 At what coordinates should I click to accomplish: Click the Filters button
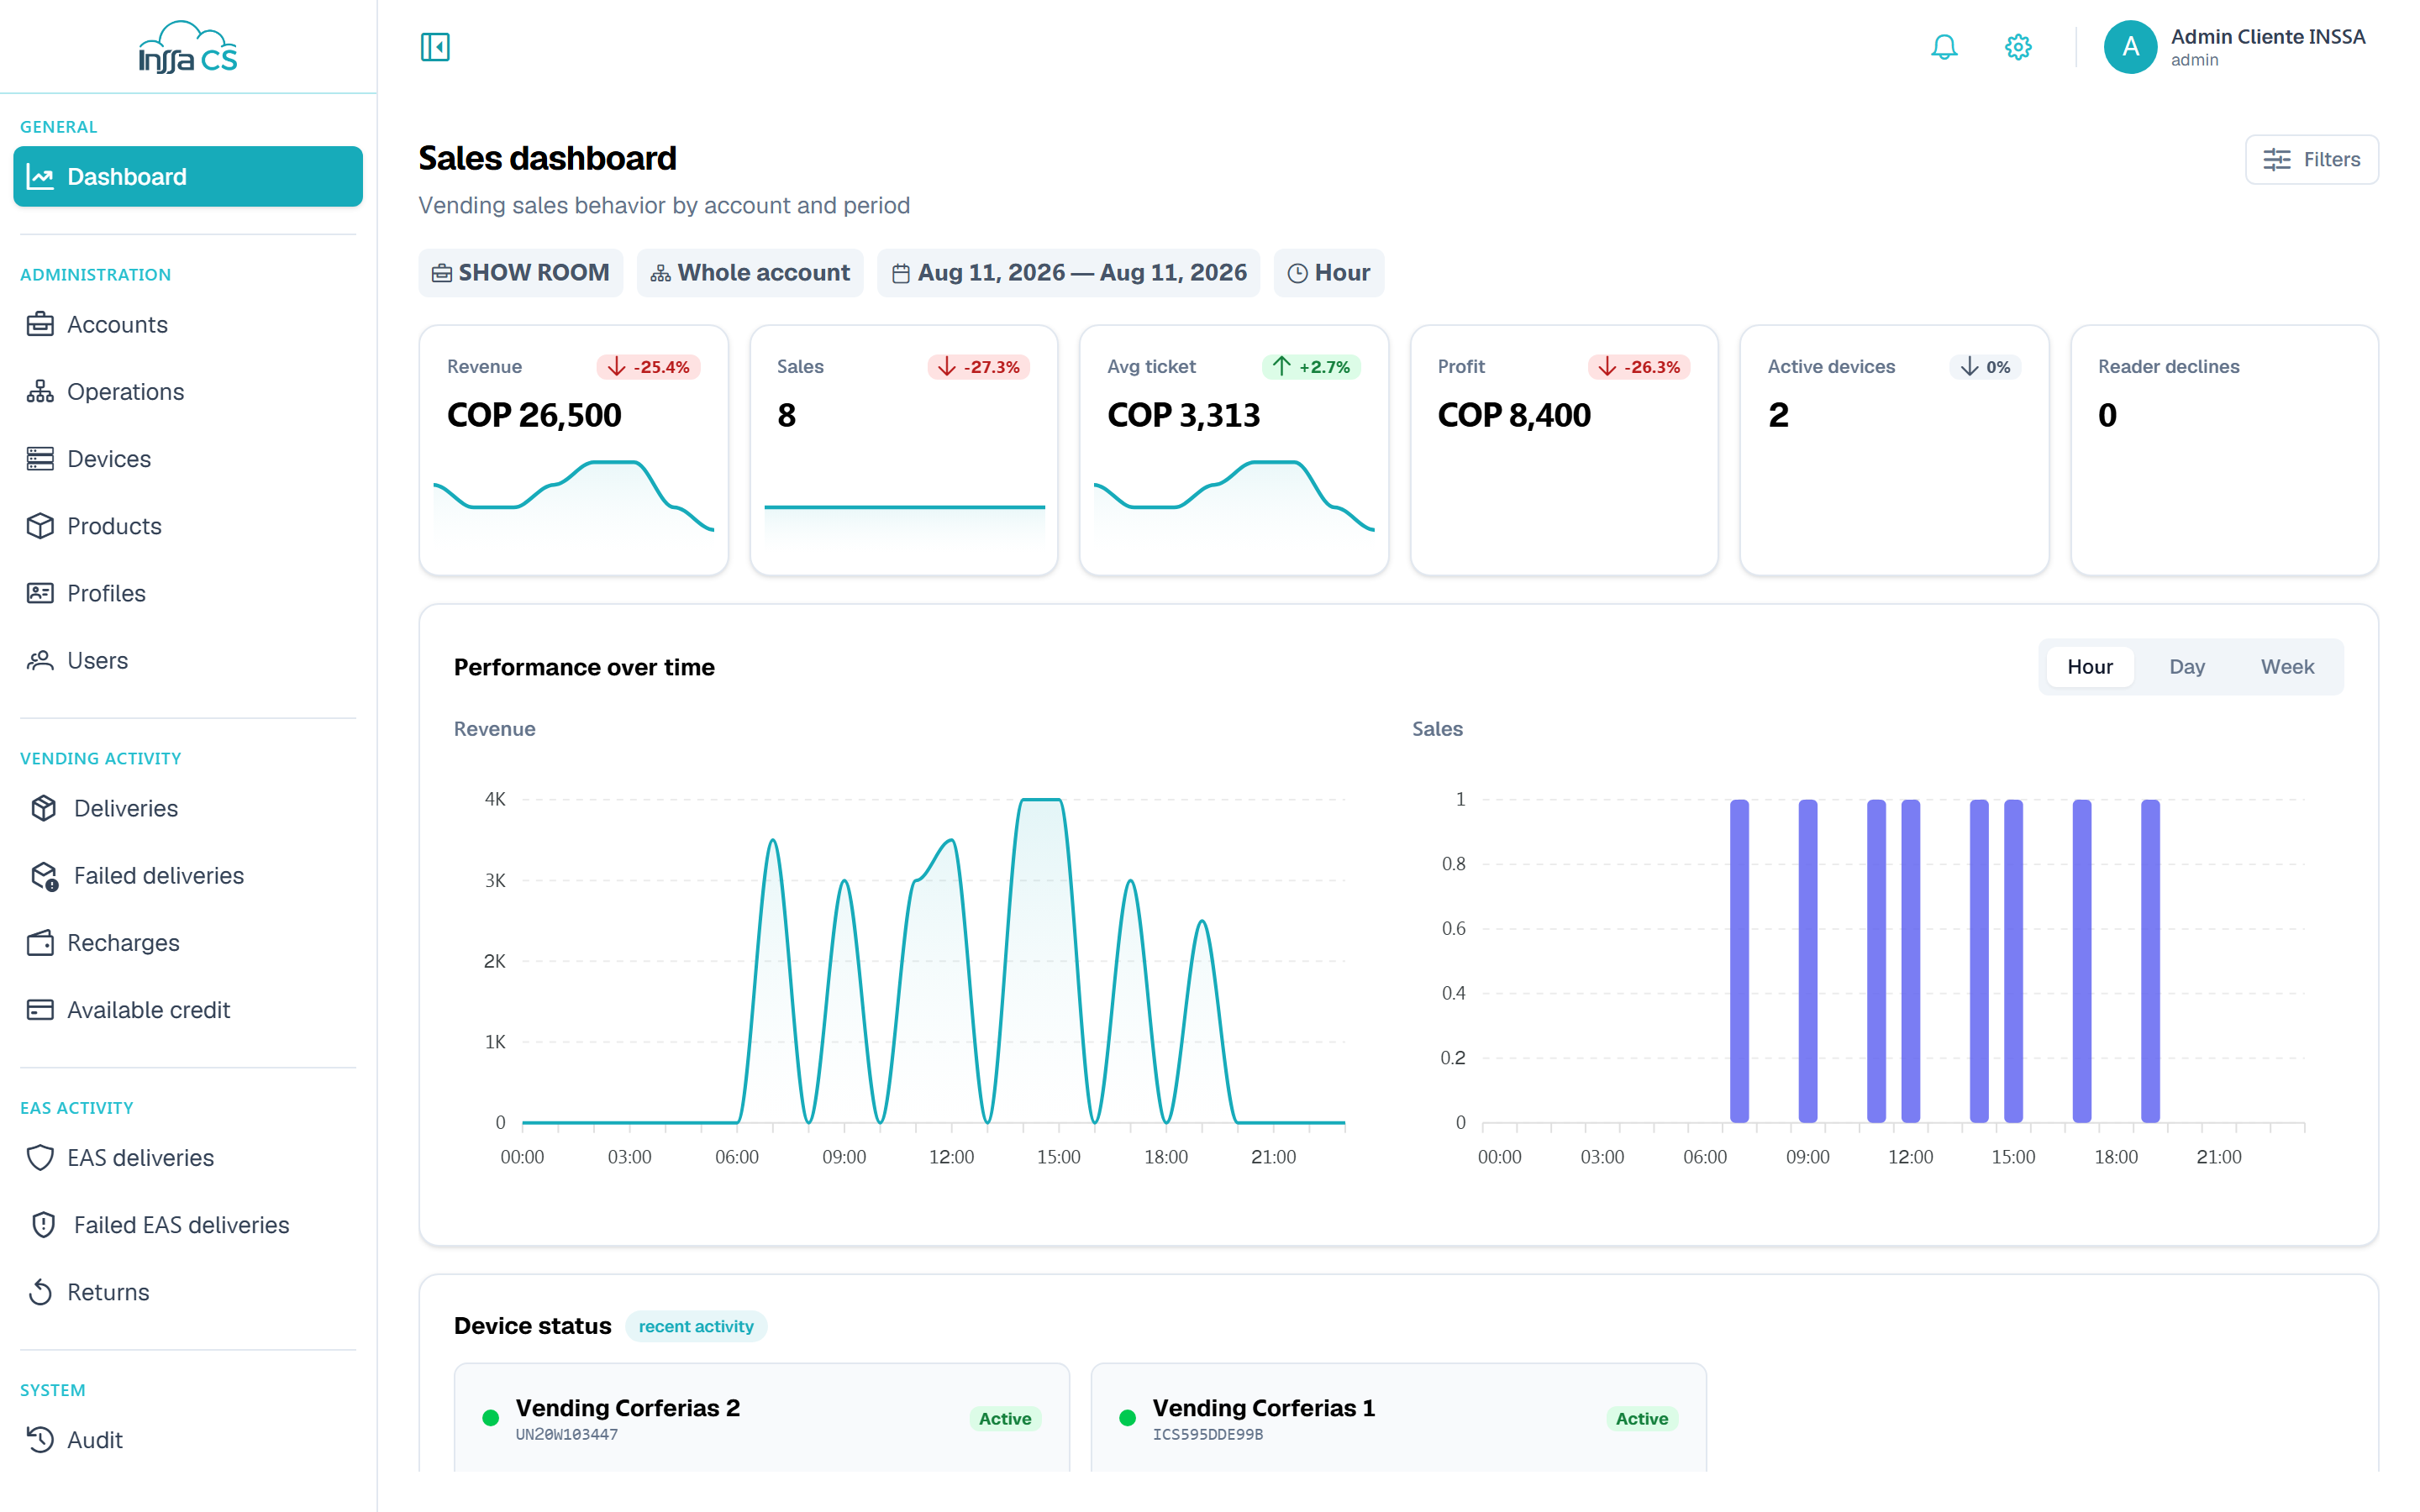(x=2312, y=160)
